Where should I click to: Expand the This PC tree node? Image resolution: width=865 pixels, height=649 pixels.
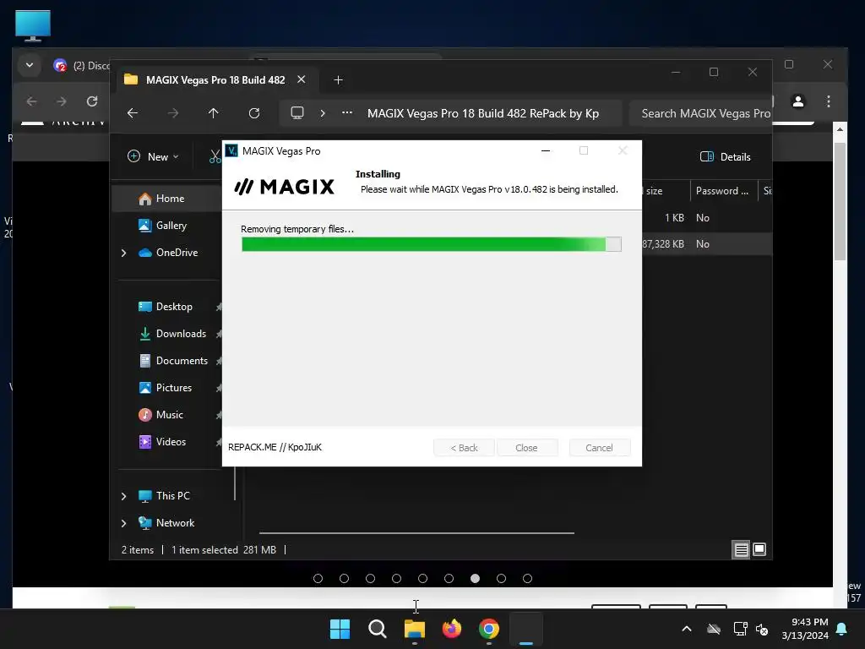click(123, 496)
